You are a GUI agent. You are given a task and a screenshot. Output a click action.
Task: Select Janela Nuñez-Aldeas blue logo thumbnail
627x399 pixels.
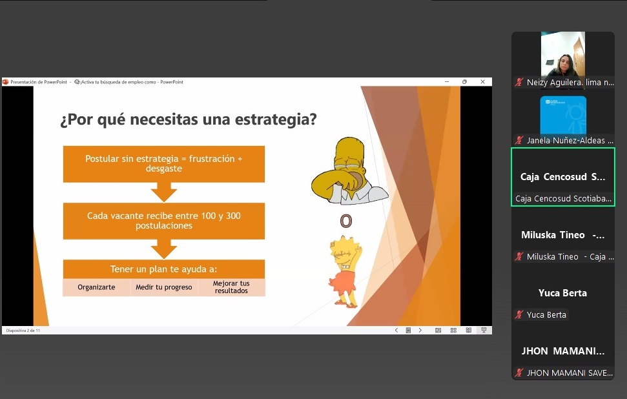pos(562,115)
